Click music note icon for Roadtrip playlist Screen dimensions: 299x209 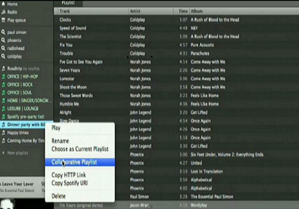click(3, 68)
